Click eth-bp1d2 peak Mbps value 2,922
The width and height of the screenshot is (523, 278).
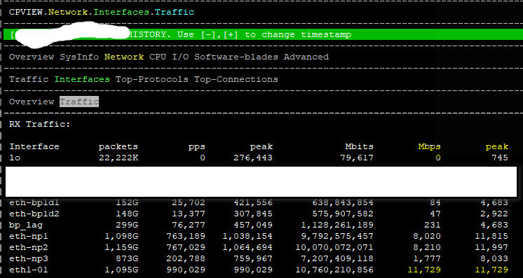494,214
